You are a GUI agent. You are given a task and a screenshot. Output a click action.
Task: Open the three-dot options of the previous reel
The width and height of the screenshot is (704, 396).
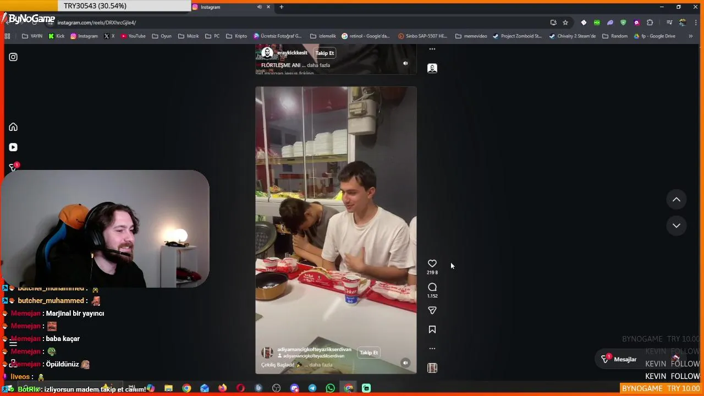pyautogui.click(x=432, y=49)
